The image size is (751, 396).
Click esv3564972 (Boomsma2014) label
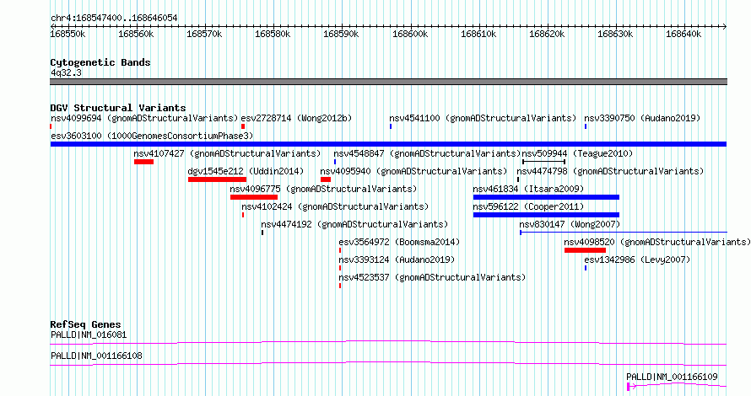[399, 242]
